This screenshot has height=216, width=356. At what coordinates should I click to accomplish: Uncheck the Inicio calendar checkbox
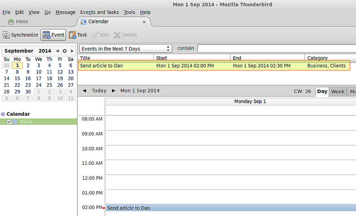click(x=9, y=122)
